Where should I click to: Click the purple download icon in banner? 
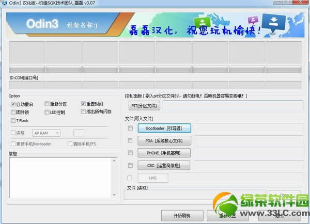coord(253,20)
